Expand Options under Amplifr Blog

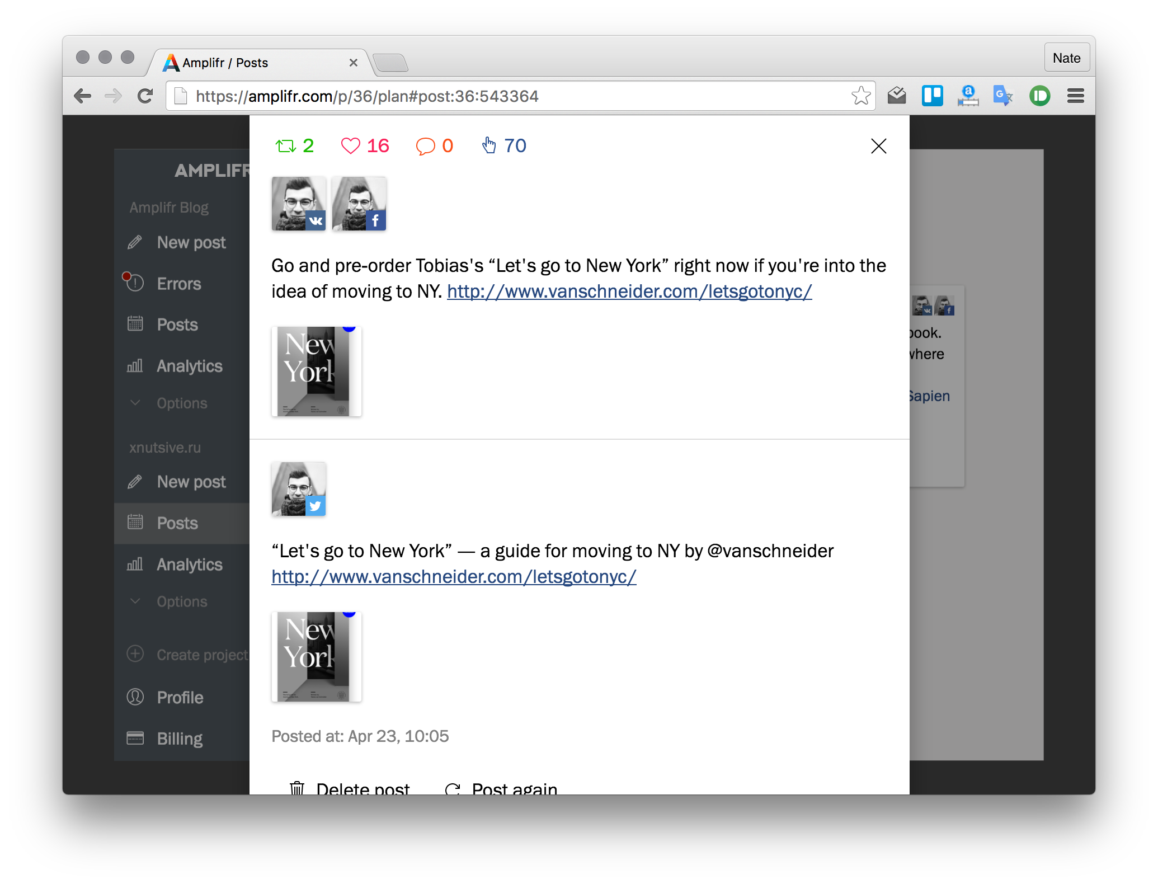181,403
